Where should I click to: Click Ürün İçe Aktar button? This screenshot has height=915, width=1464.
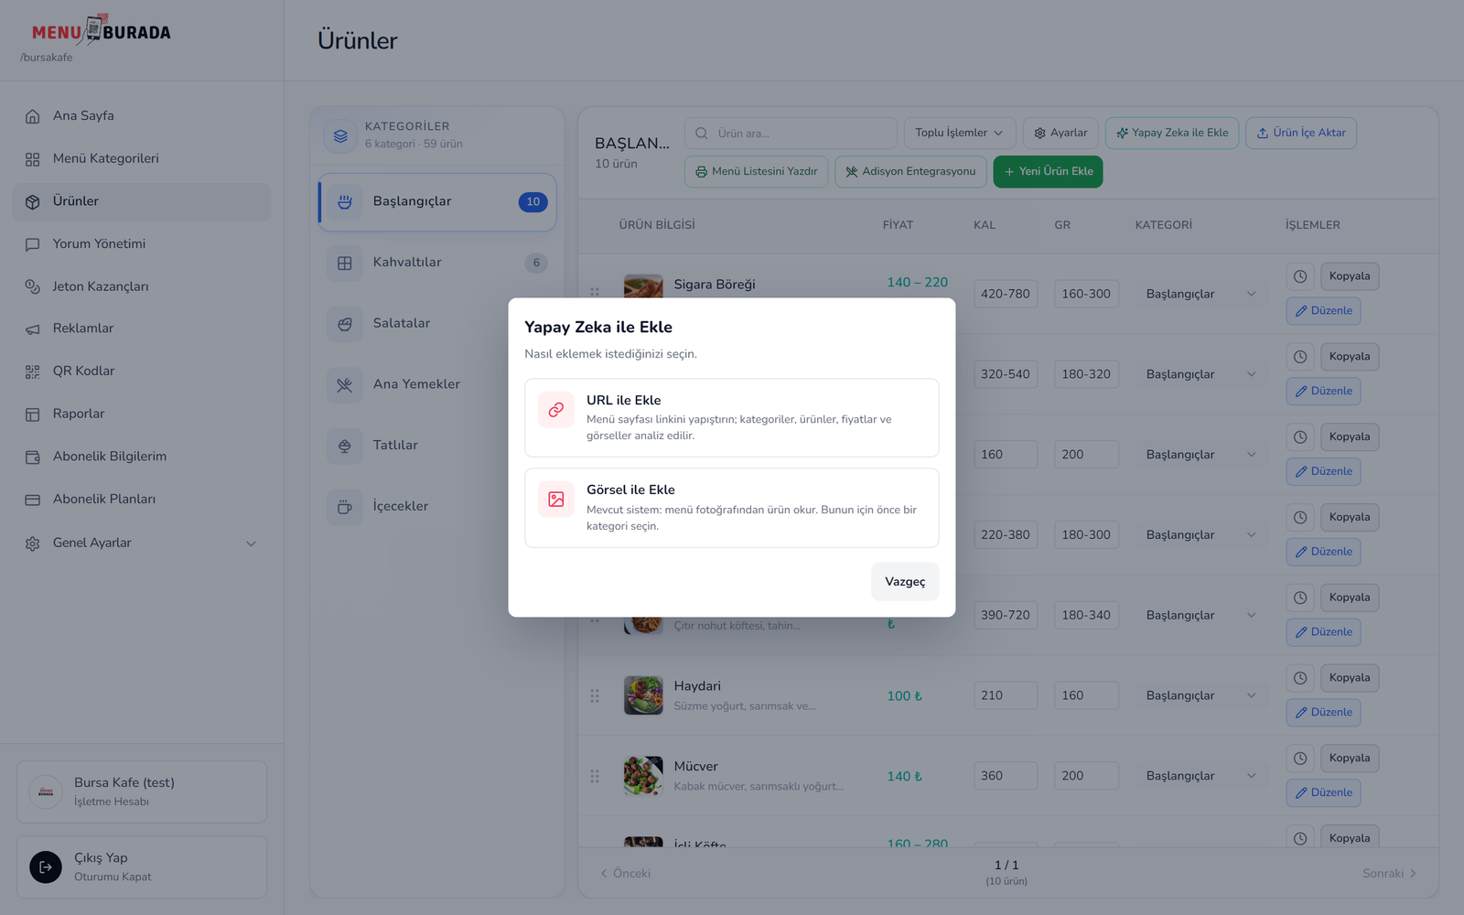(1301, 134)
